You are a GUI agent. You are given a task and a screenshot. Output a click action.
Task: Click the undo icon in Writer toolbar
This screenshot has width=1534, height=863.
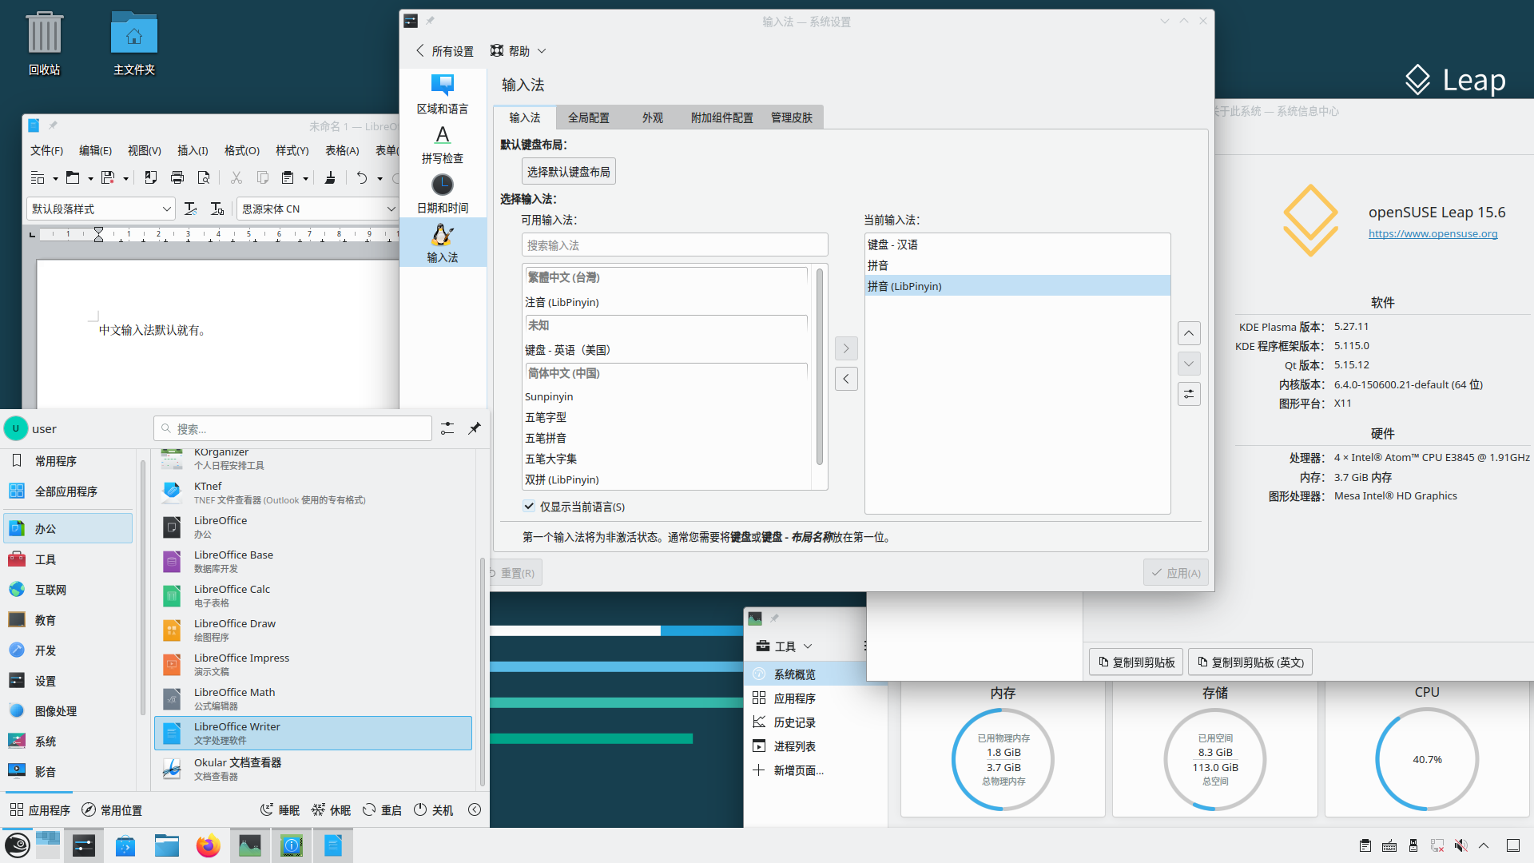coord(362,177)
